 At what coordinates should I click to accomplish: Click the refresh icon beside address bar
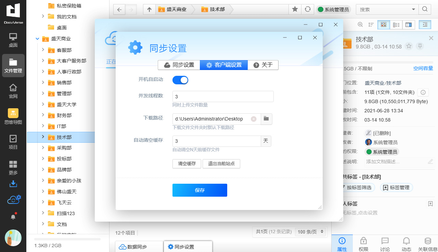point(308,10)
